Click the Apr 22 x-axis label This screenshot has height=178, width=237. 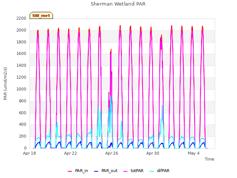(x=70, y=153)
